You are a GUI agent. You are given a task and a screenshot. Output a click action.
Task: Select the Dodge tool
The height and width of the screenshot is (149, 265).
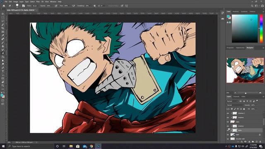3,64
